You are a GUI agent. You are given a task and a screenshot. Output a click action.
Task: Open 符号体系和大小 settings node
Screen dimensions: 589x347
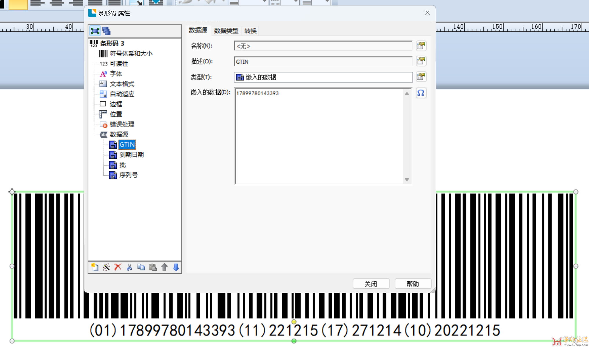click(x=131, y=54)
